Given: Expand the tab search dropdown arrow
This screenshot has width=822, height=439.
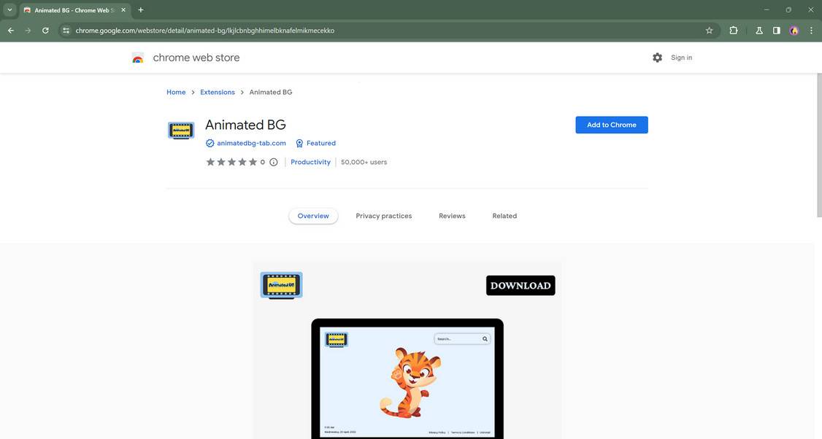Looking at the screenshot, I should point(9,10).
